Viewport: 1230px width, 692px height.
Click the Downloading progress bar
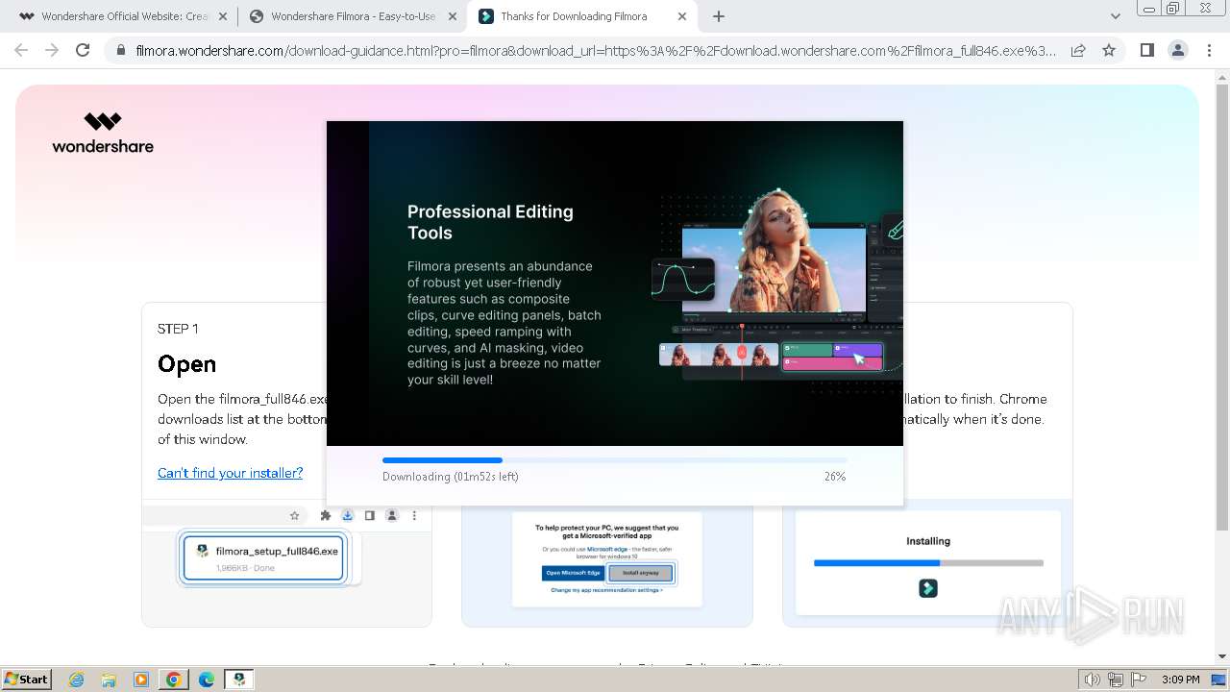click(x=614, y=460)
